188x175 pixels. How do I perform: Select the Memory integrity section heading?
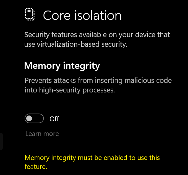click(x=62, y=66)
